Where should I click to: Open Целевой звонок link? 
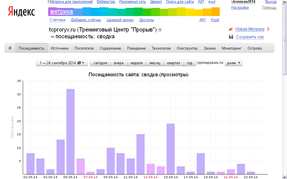coord(120,20)
